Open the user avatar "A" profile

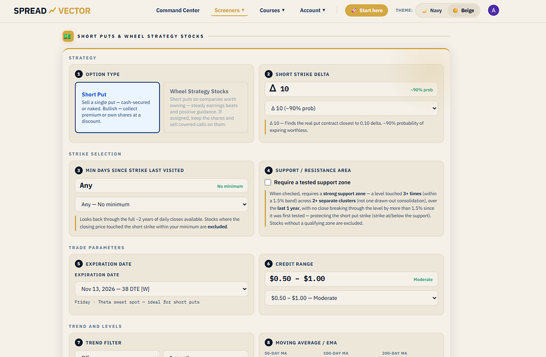coord(494,11)
